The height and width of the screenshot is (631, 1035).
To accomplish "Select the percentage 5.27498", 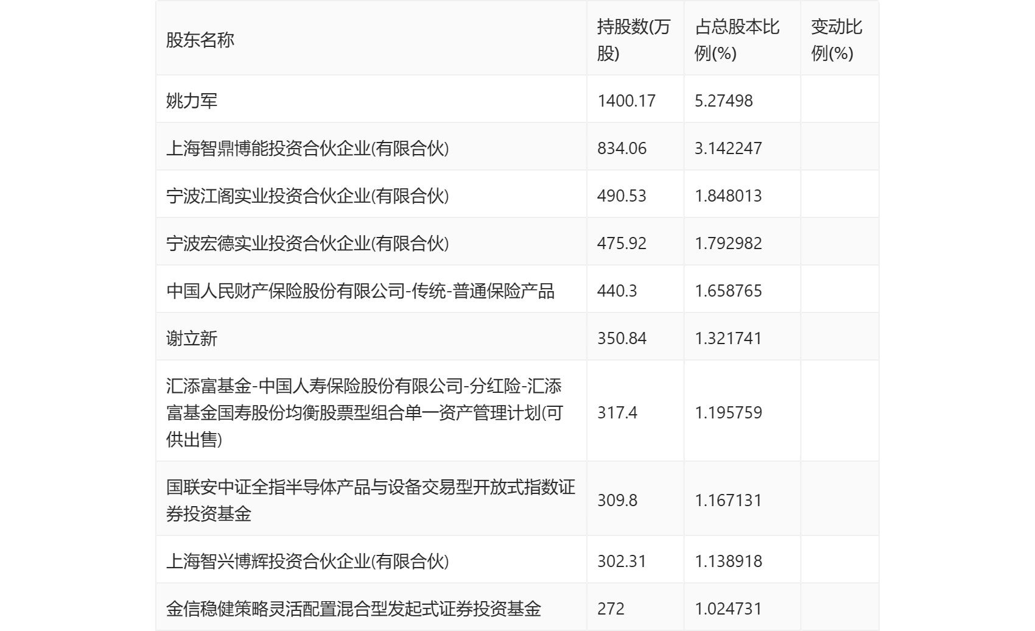I will 724,100.
